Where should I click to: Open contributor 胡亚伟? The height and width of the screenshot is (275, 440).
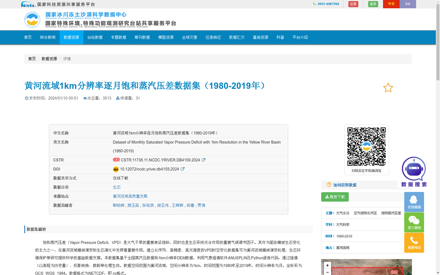[163, 205]
